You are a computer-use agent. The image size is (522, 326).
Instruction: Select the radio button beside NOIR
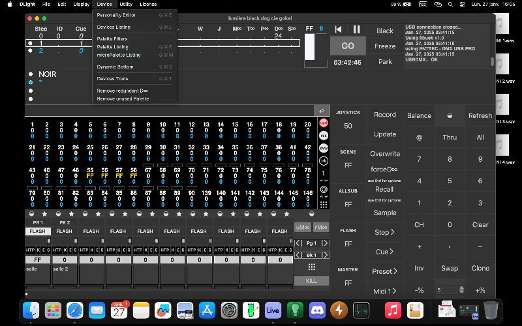(31, 74)
